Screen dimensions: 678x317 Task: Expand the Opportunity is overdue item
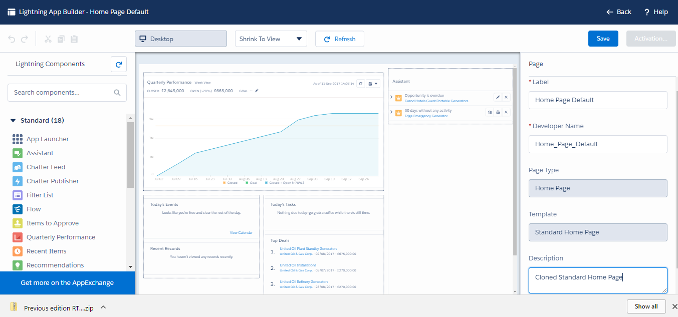[391, 98]
